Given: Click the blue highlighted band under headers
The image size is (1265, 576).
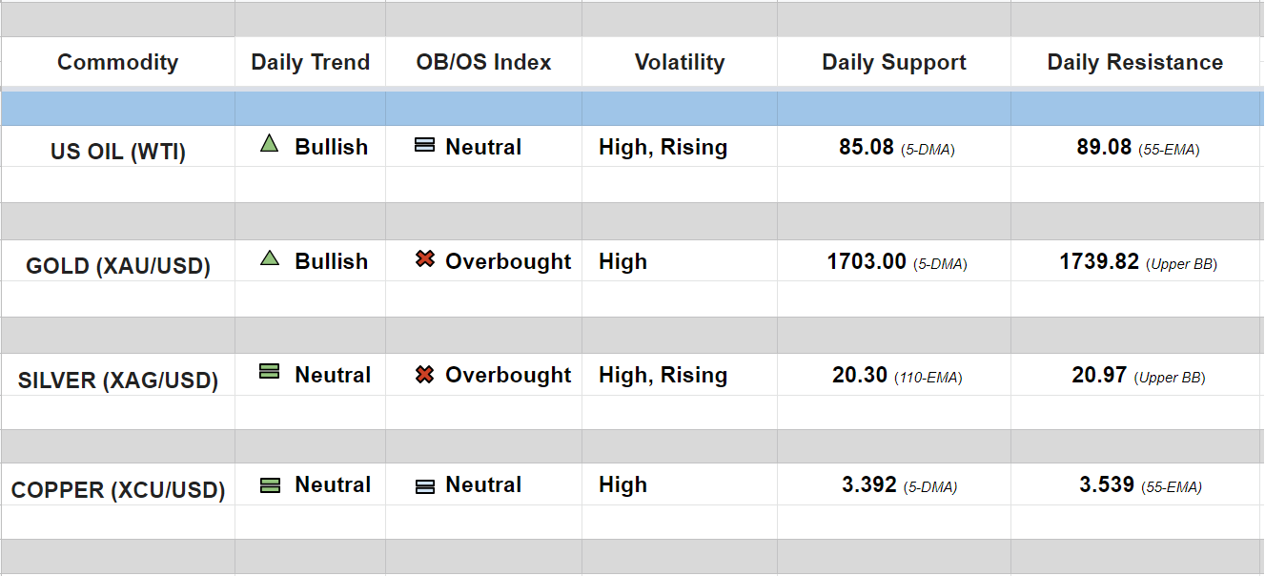Looking at the screenshot, I should (x=632, y=109).
